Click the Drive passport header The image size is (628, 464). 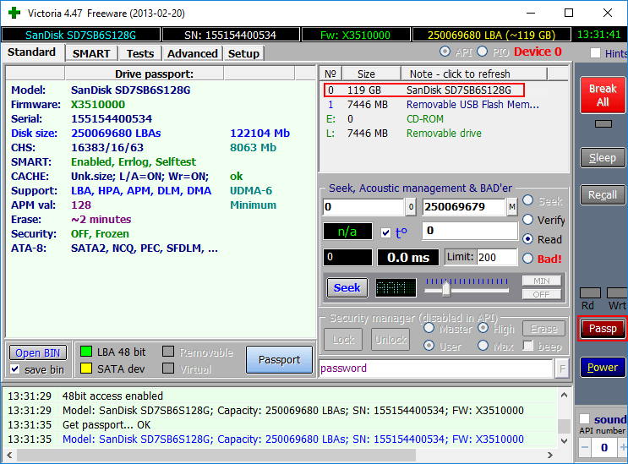(145, 74)
